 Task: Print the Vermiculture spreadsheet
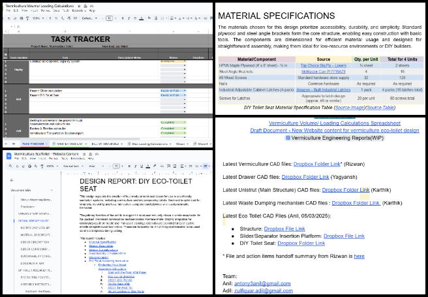pos(22,18)
